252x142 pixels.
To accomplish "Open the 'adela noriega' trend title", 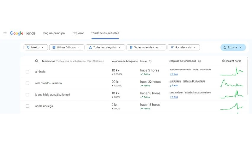I will coord(44,106).
